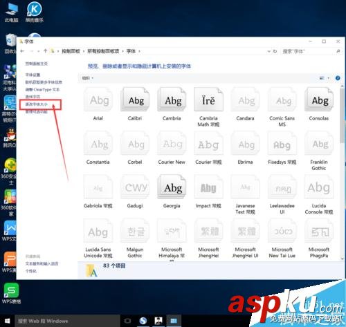Open the recent locations dropdown arrow

coord(39,51)
